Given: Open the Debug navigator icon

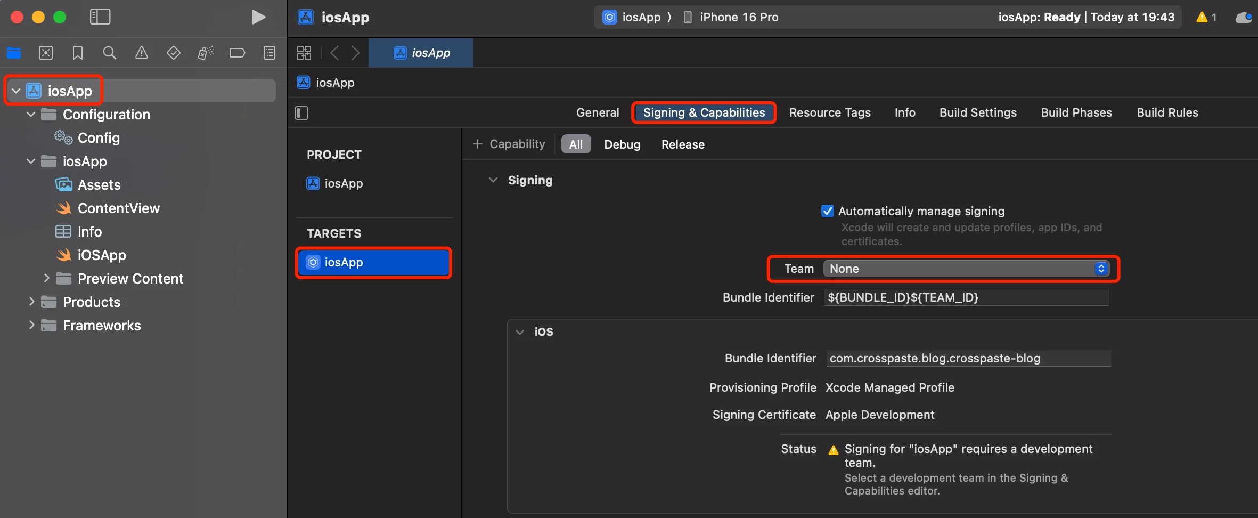Looking at the screenshot, I should [x=206, y=53].
